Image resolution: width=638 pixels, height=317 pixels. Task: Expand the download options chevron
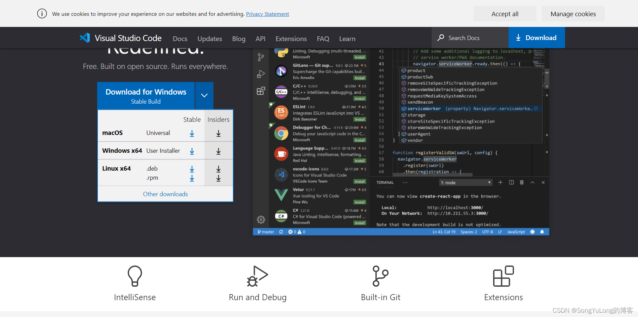(204, 95)
